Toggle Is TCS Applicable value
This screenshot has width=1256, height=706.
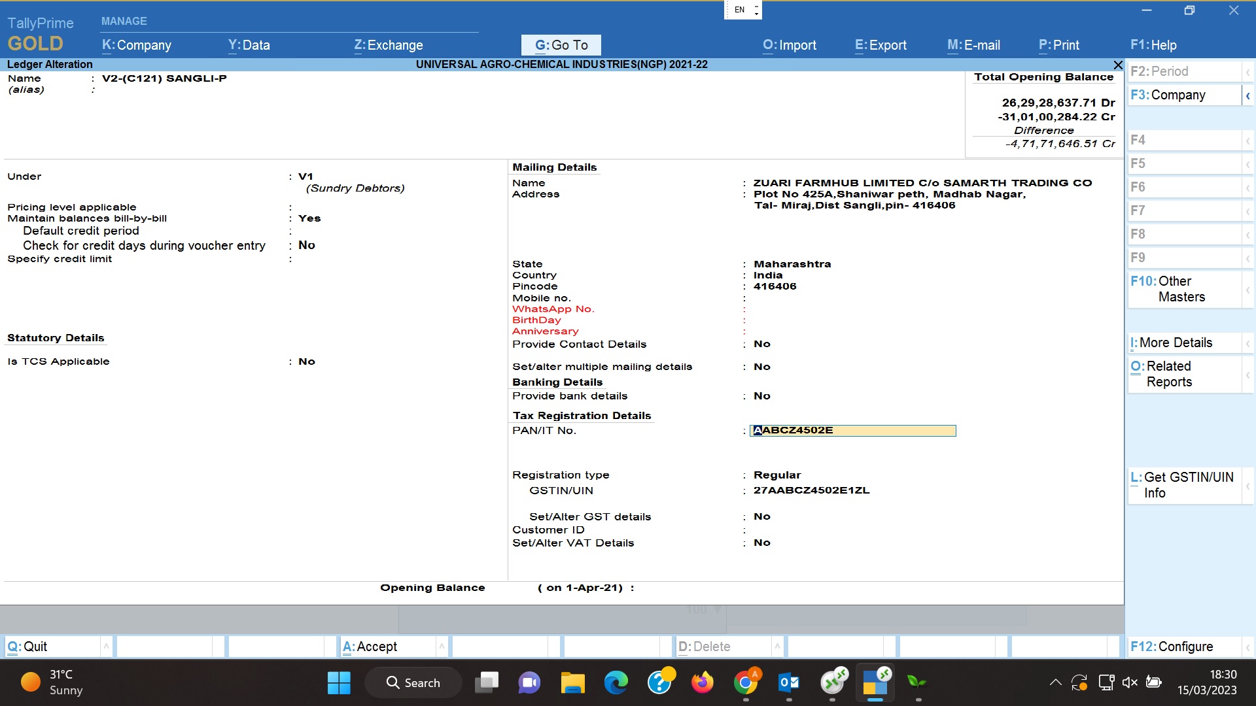click(x=307, y=361)
